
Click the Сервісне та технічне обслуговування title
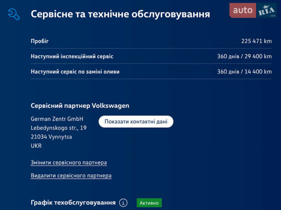tap(120, 14)
